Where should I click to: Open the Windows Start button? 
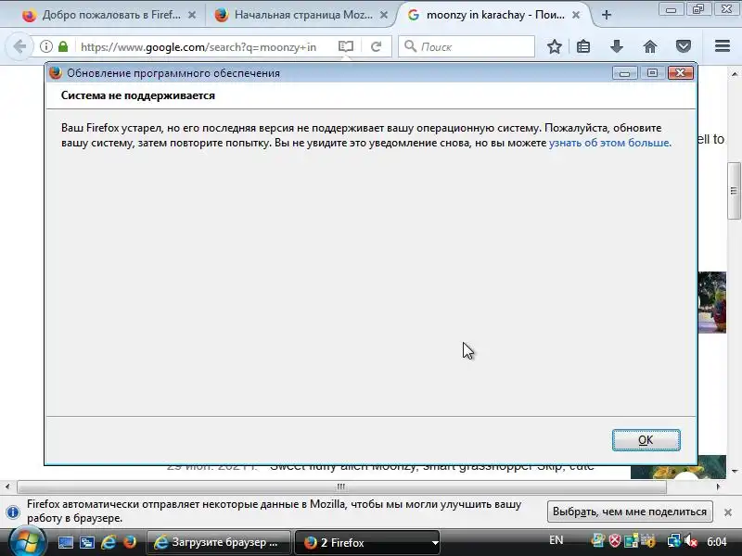pyautogui.click(x=28, y=542)
